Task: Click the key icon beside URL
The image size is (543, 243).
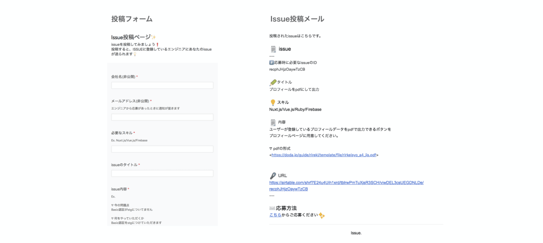Action: (x=273, y=176)
